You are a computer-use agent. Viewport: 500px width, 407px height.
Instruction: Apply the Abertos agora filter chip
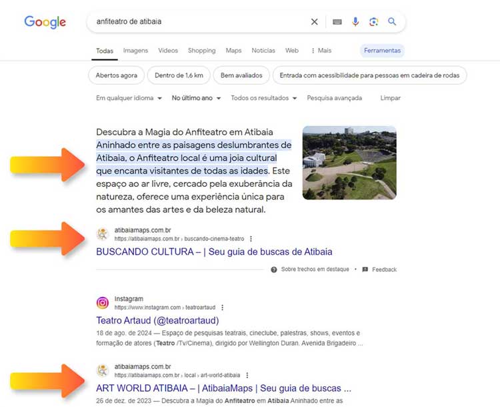click(117, 75)
